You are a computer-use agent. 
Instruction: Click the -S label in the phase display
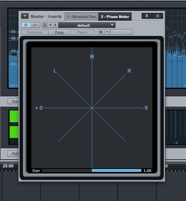coord(145,108)
